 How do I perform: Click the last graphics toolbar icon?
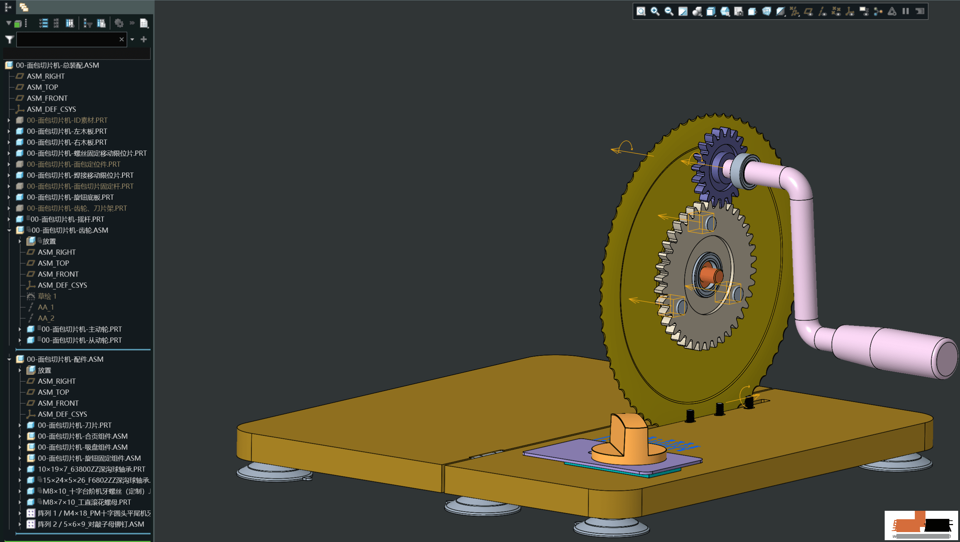point(920,11)
